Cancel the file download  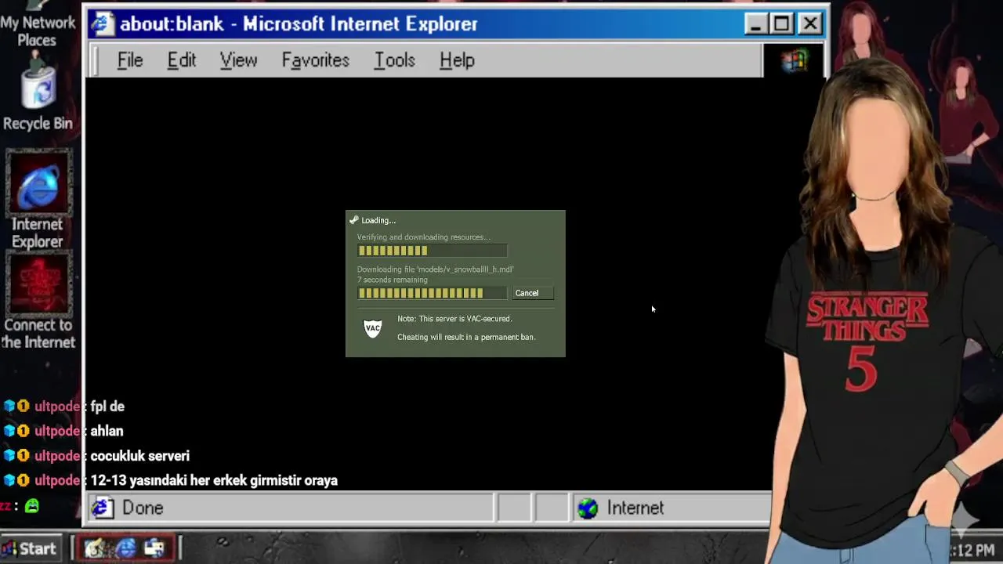pyautogui.click(x=533, y=293)
